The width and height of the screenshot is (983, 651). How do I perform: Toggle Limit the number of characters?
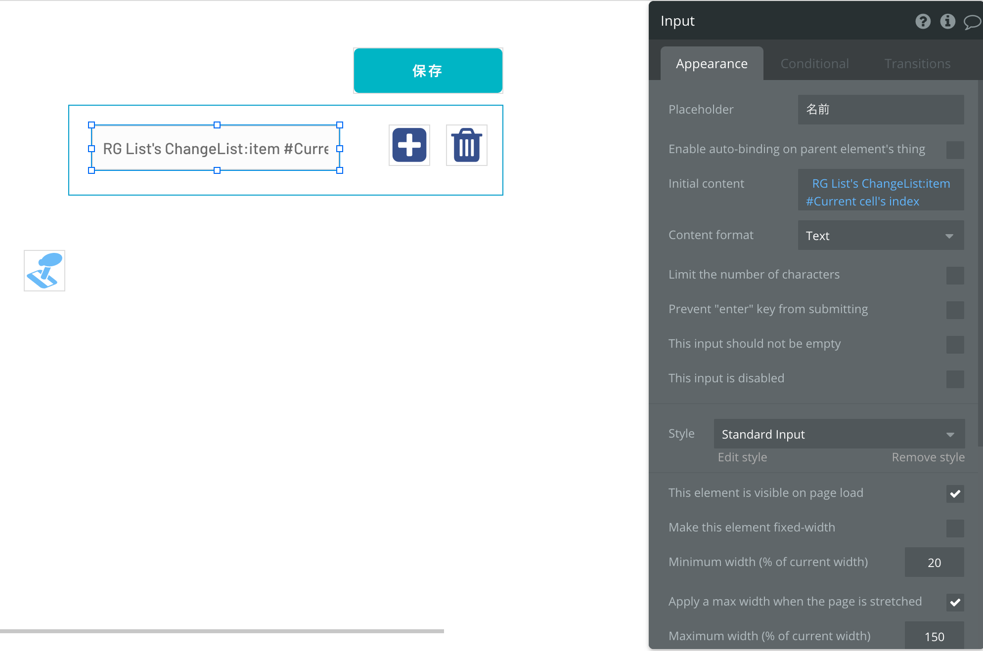tap(955, 276)
